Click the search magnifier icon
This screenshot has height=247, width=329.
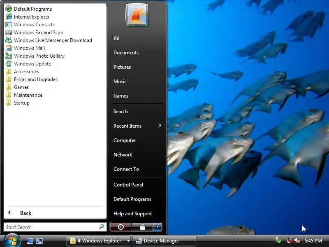click(102, 227)
